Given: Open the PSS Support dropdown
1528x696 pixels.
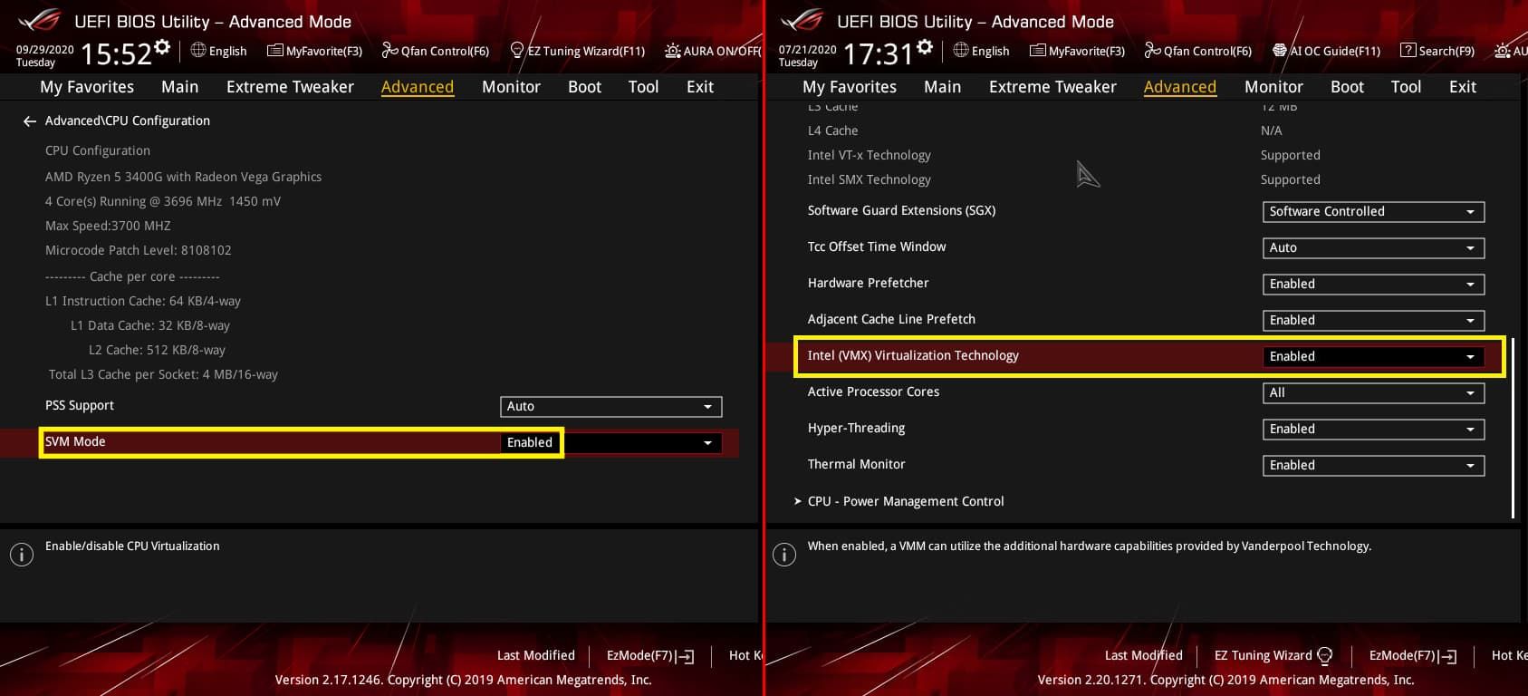Looking at the screenshot, I should [x=610, y=406].
